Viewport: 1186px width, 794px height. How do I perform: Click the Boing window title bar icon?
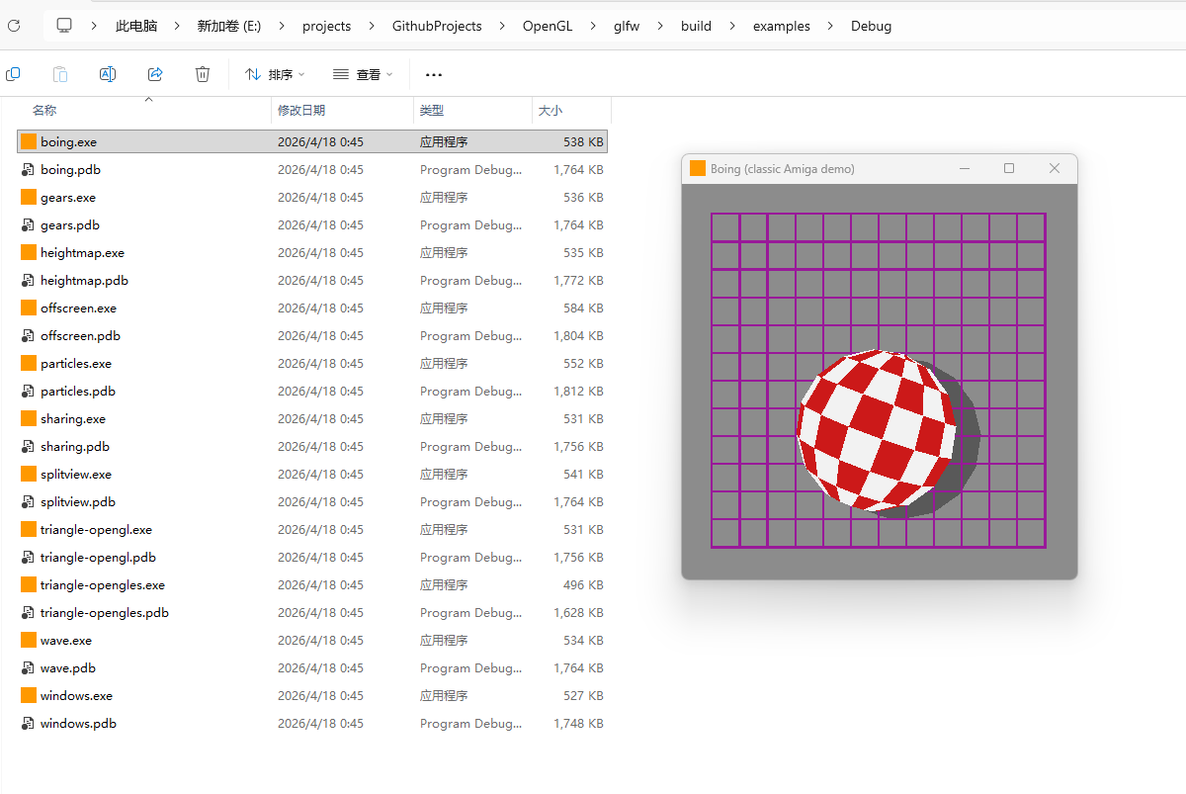698,168
